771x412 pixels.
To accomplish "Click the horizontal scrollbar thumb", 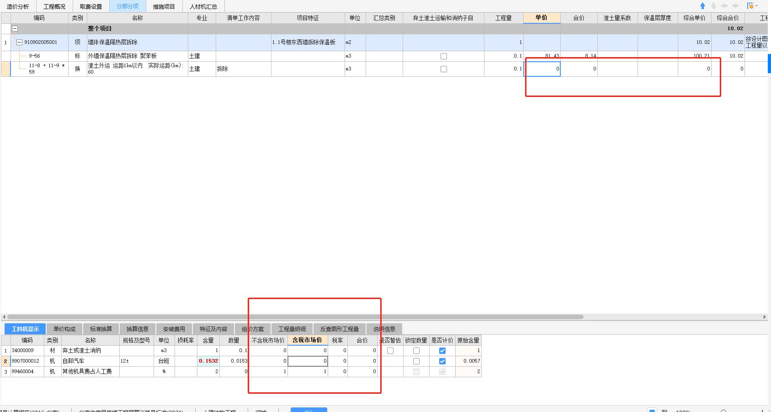I will pyautogui.click(x=295, y=317).
